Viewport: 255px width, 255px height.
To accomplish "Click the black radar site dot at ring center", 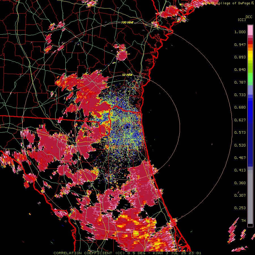I will (x=127, y=127).
